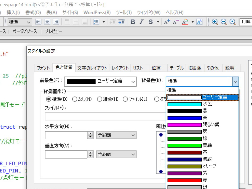The image size is (252, 189).
Task: Open the 挿入(I) menu
Action: [13, 12]
